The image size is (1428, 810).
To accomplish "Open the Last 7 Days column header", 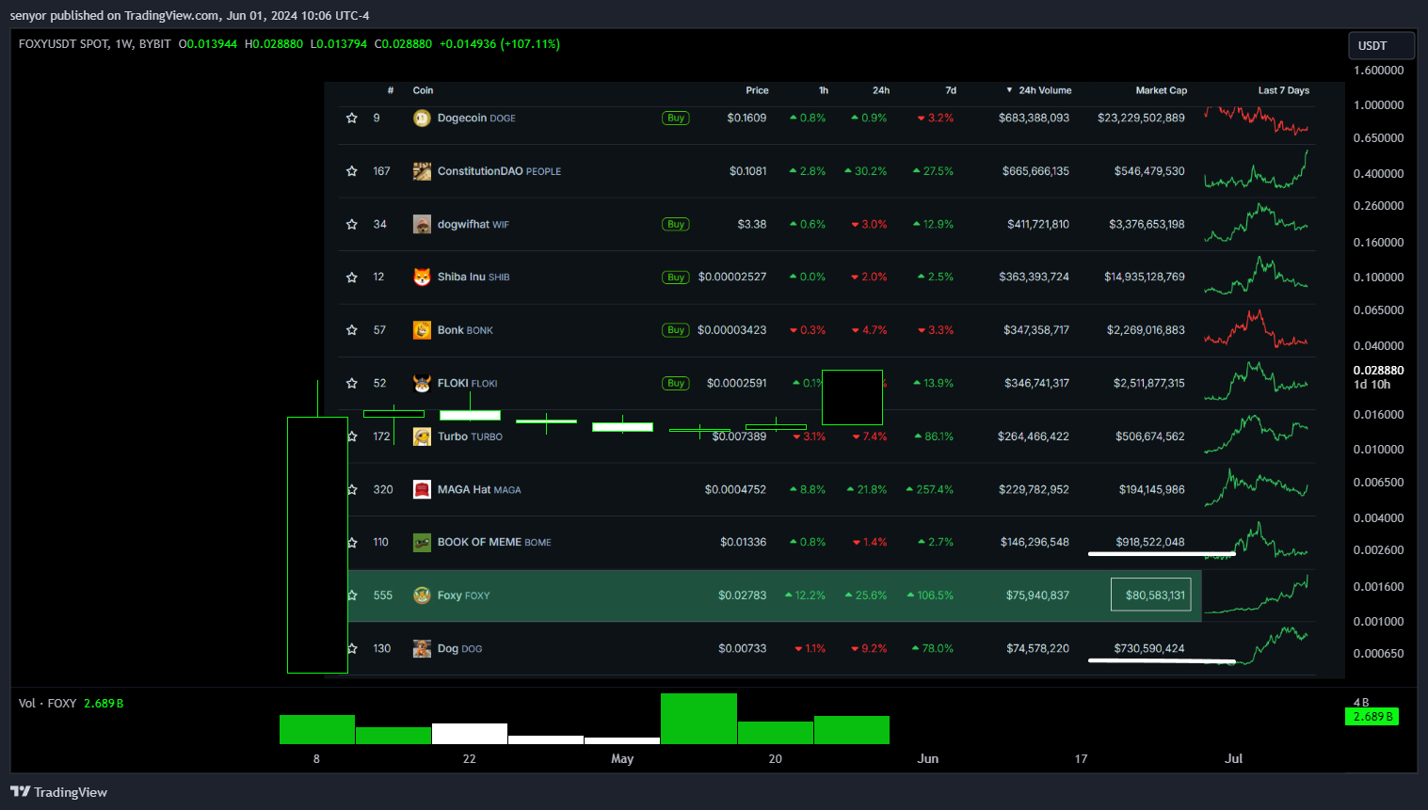I will [1283, 90].
